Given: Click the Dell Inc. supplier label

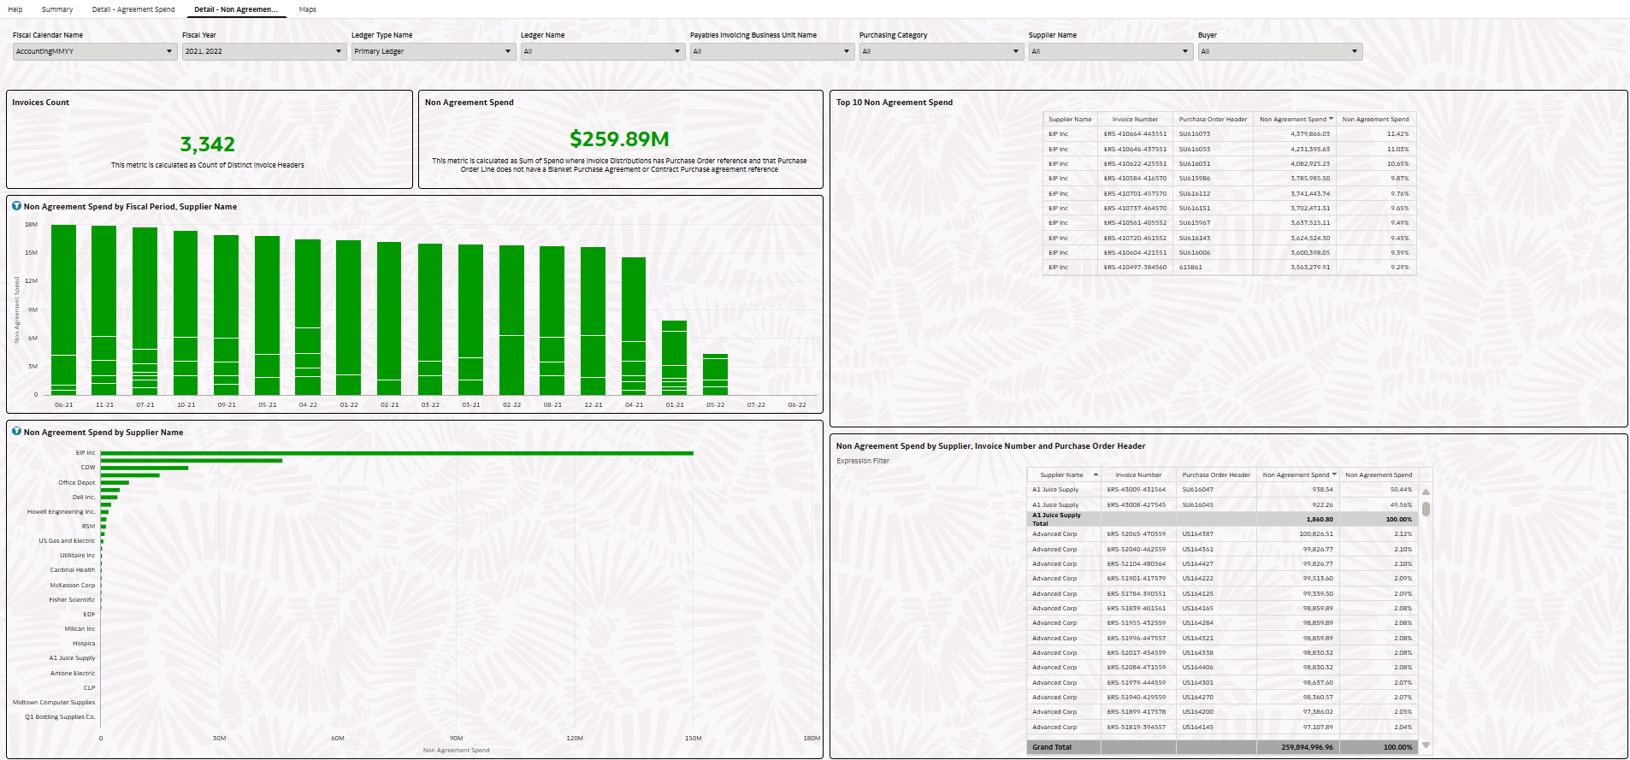Looking at the screenshot, I should [84, 498].
